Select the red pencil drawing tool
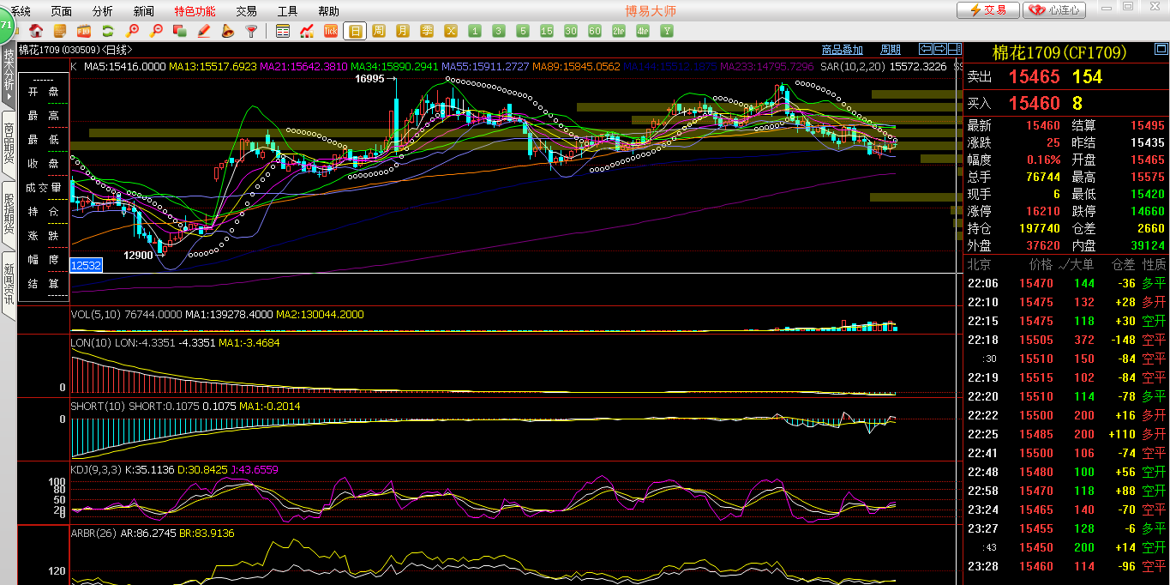Screen dimensions: 1170x585 pyautogui.click(x=204, y=31)
